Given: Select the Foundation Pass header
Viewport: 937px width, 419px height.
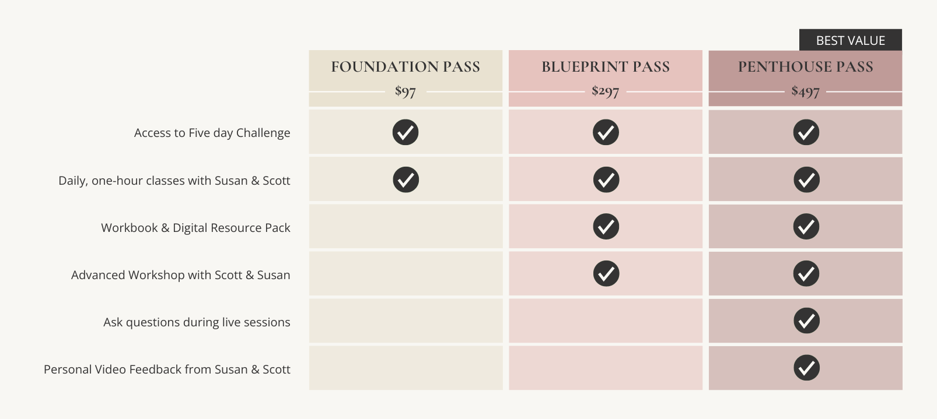Looking at the screenshot, I should pos(405,66).
